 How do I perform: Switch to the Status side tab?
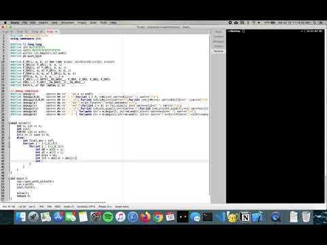coord(218,32)
